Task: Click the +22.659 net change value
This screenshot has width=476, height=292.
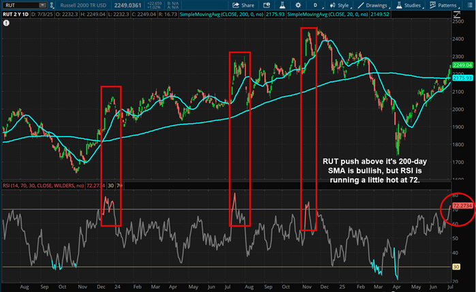Action: tap(155, 3)
